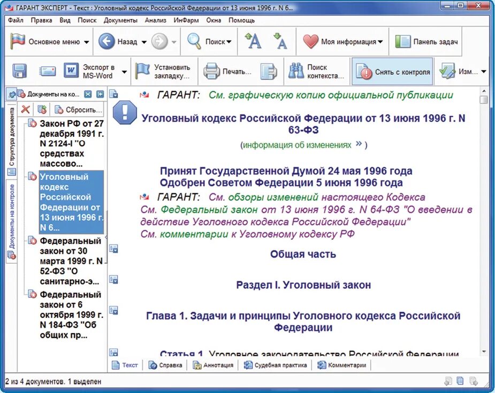
Task: Set a bookmark with Установить закладку
Action: pyautogui.click(x=163, y=72)
